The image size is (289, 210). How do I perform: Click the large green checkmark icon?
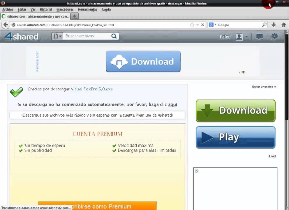(x=16, y=92)
